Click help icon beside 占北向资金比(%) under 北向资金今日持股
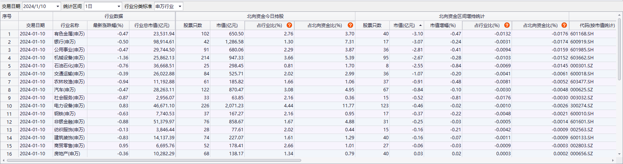This screenshot has width=623, height=164. click(x=350, y=25)
